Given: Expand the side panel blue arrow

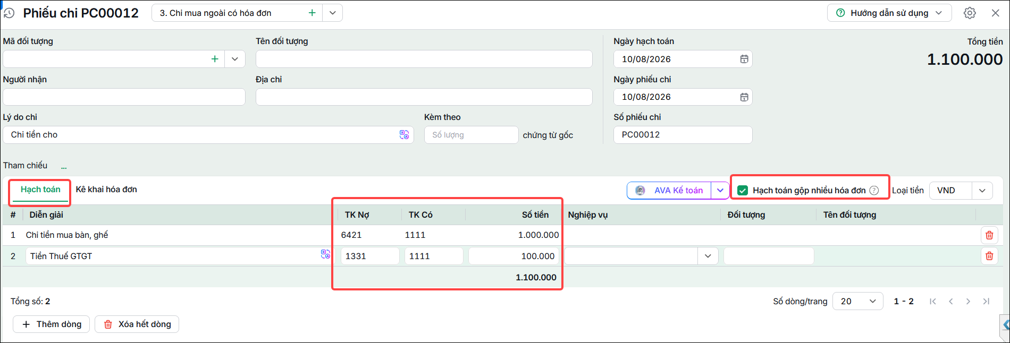Looking at the screenshot, I should (1005, 324).
